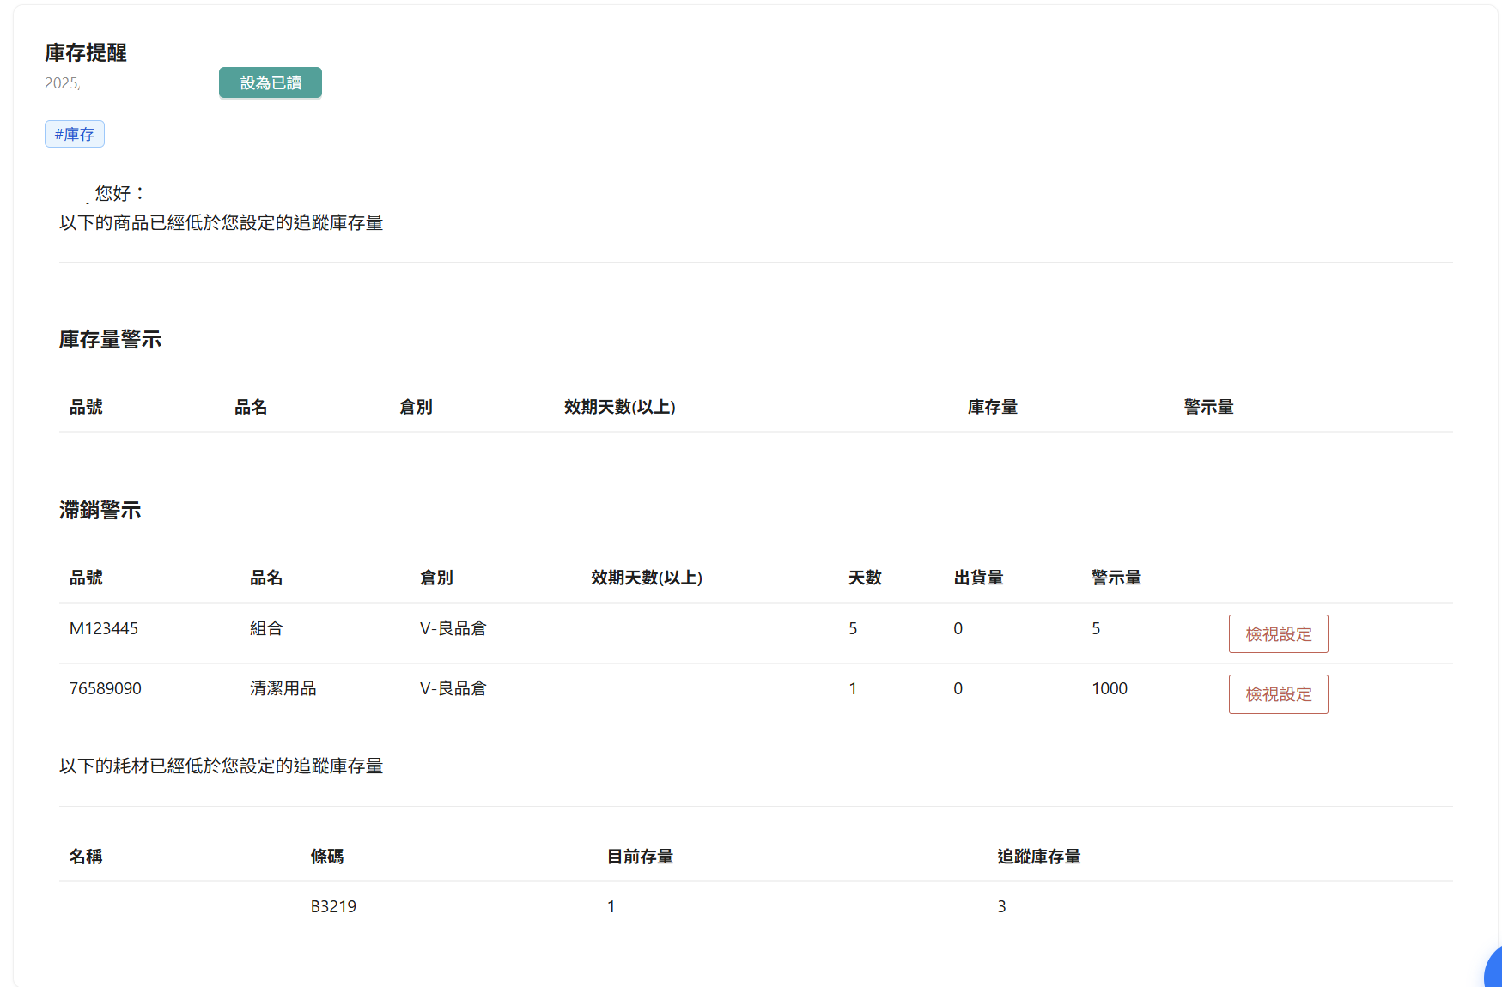Image resolution: width=1502 pixels, height=987 pixels.
Task: Select the 滯銷警示 section heading
Action: click(100, 511)
